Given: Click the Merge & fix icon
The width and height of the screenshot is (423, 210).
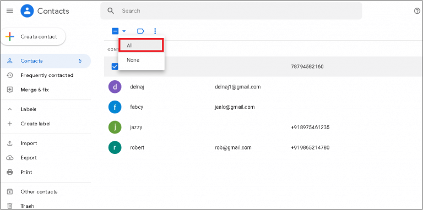Looking at the screenshot, I should pos(10,90).
